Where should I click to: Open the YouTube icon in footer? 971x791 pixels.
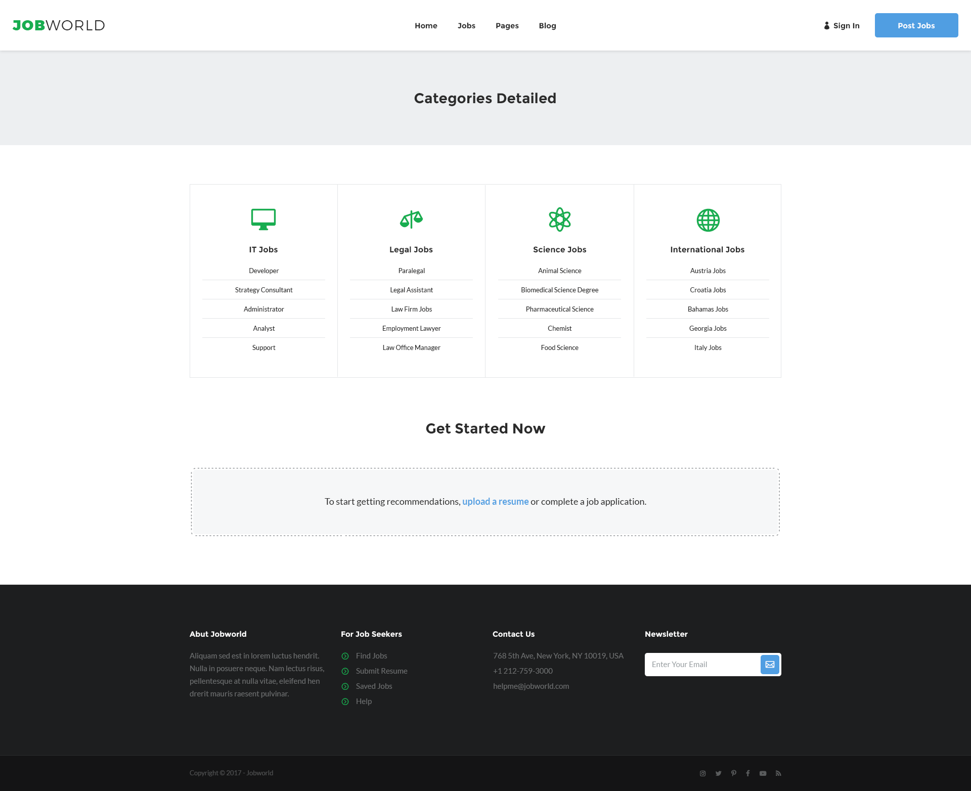pos(763,773)
